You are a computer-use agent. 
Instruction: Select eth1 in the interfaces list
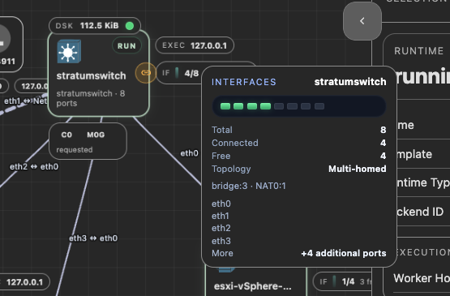[x=221, y=216]
